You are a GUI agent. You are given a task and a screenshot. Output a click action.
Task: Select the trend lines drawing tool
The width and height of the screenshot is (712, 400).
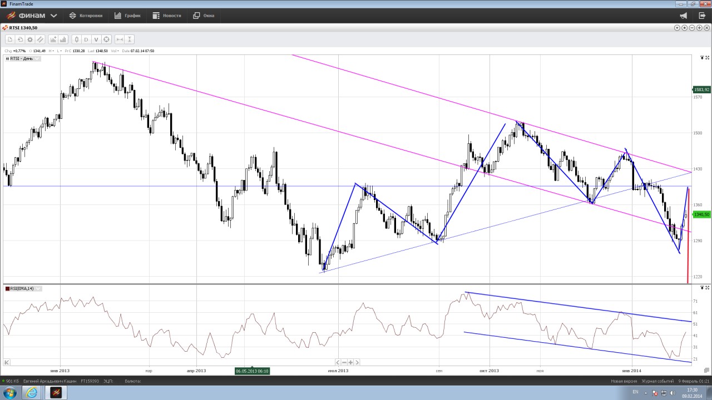point(40,39)
